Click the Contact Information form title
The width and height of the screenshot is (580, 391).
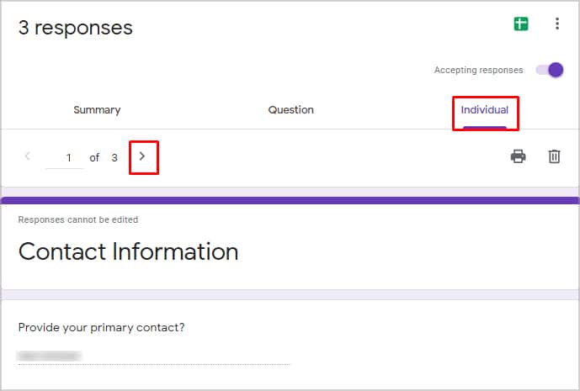point(128,251)
